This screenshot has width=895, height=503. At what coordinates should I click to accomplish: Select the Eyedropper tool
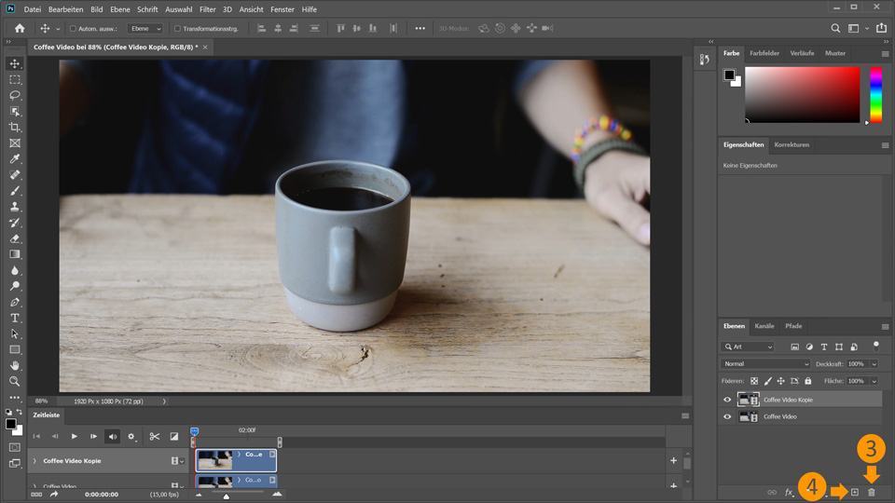pos(15,159)
